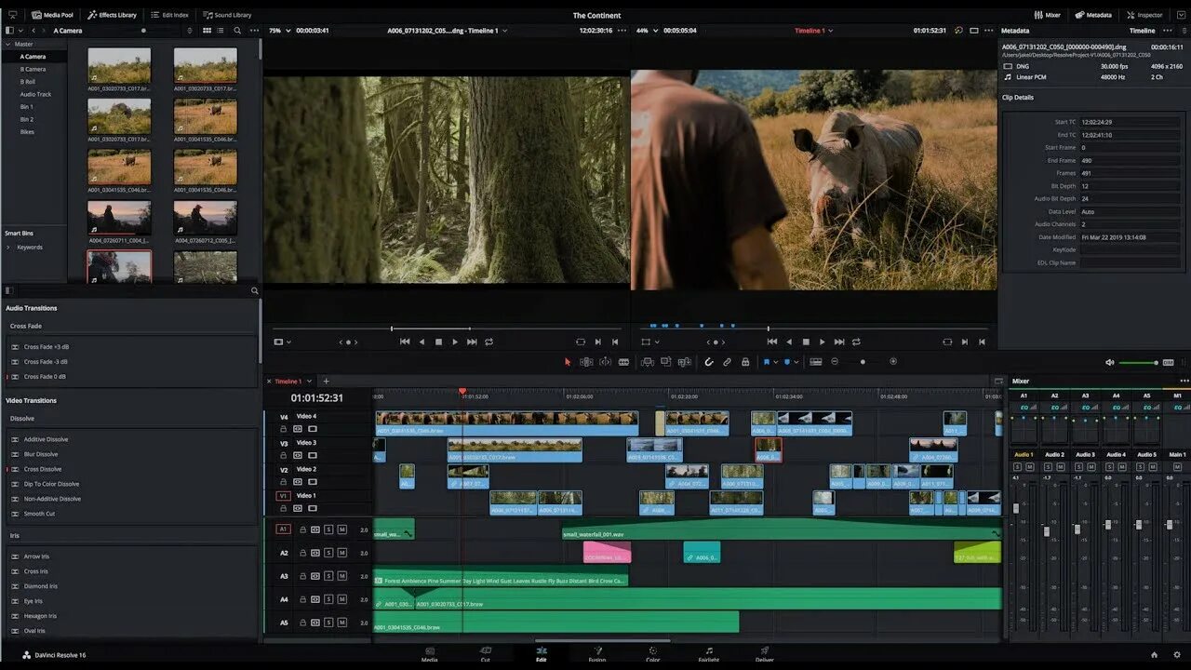The image size is (1191, 670).
Task: Click the timeline zoom-in plus icon
Action: pyautogui.click(x=893, y=362)
